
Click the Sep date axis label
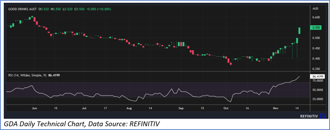coord(181,108)
